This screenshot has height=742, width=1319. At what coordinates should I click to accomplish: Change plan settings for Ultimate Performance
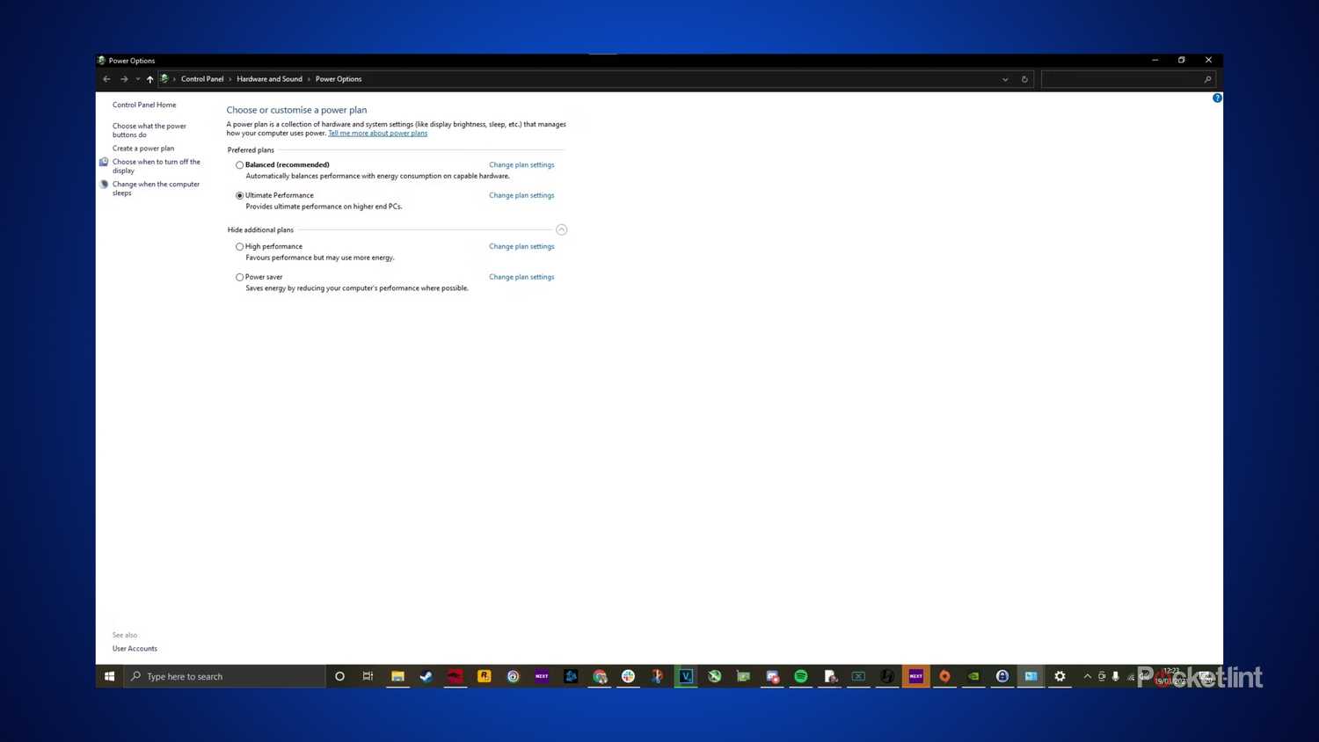(521, 195)
